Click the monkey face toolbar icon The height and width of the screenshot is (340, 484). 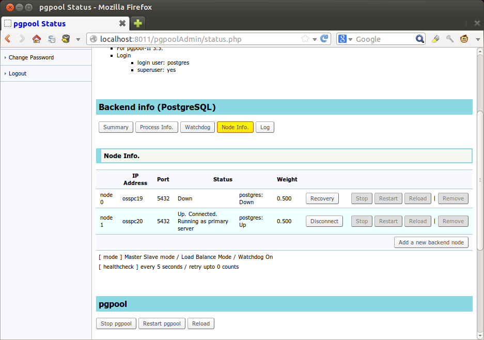pyautogui.click(x=464, y=39)
